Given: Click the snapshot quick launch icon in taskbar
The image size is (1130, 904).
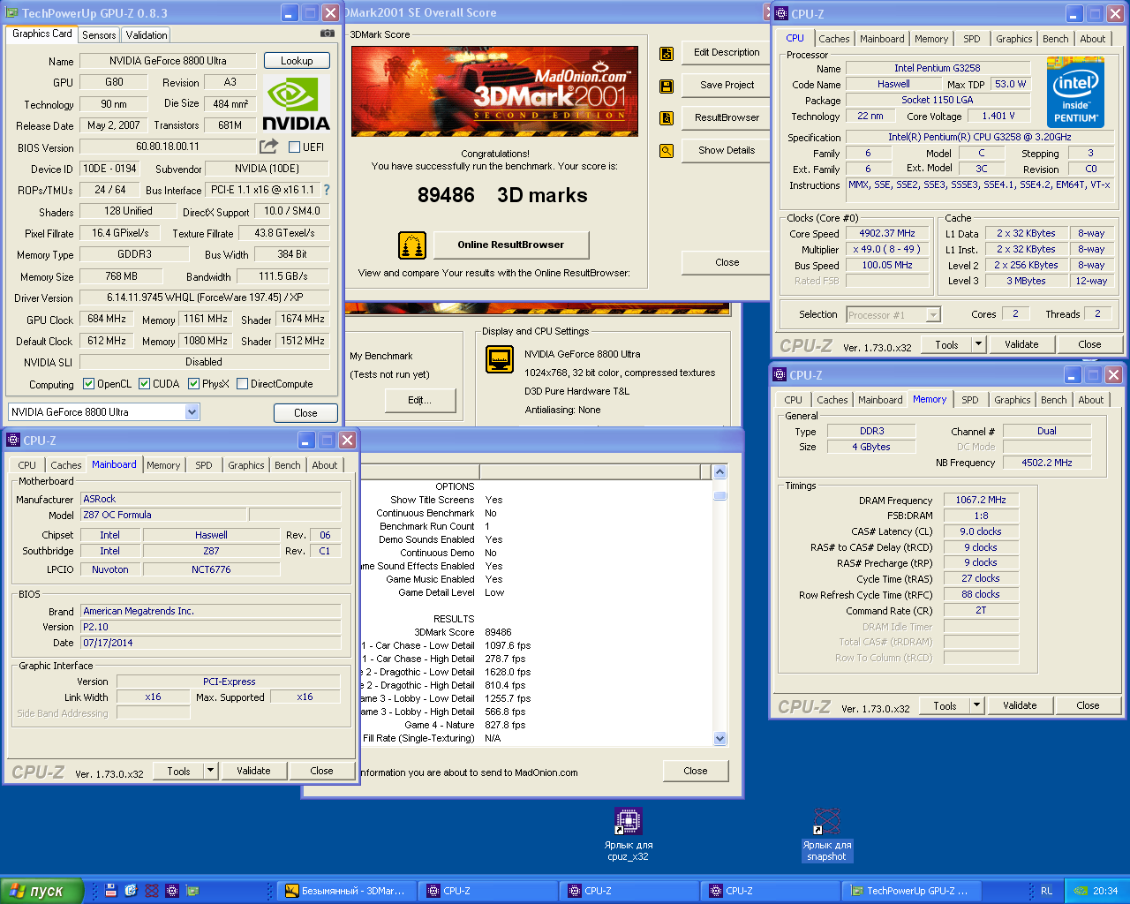Looking at the screenshot, I should pyautogui.click(x=152, y=891).
